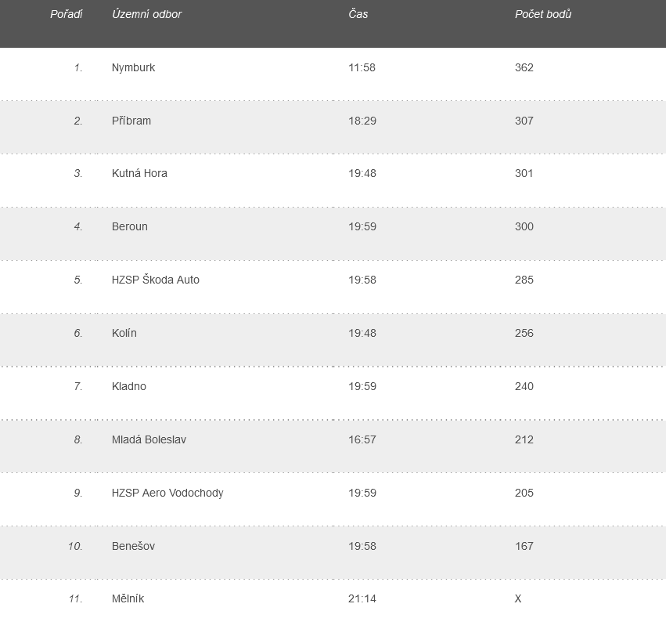Click the Čas column header
666x629 pixels.
(x=358, y=14)
